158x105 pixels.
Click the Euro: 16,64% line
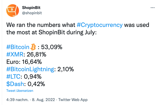click(x=24, y=62)
